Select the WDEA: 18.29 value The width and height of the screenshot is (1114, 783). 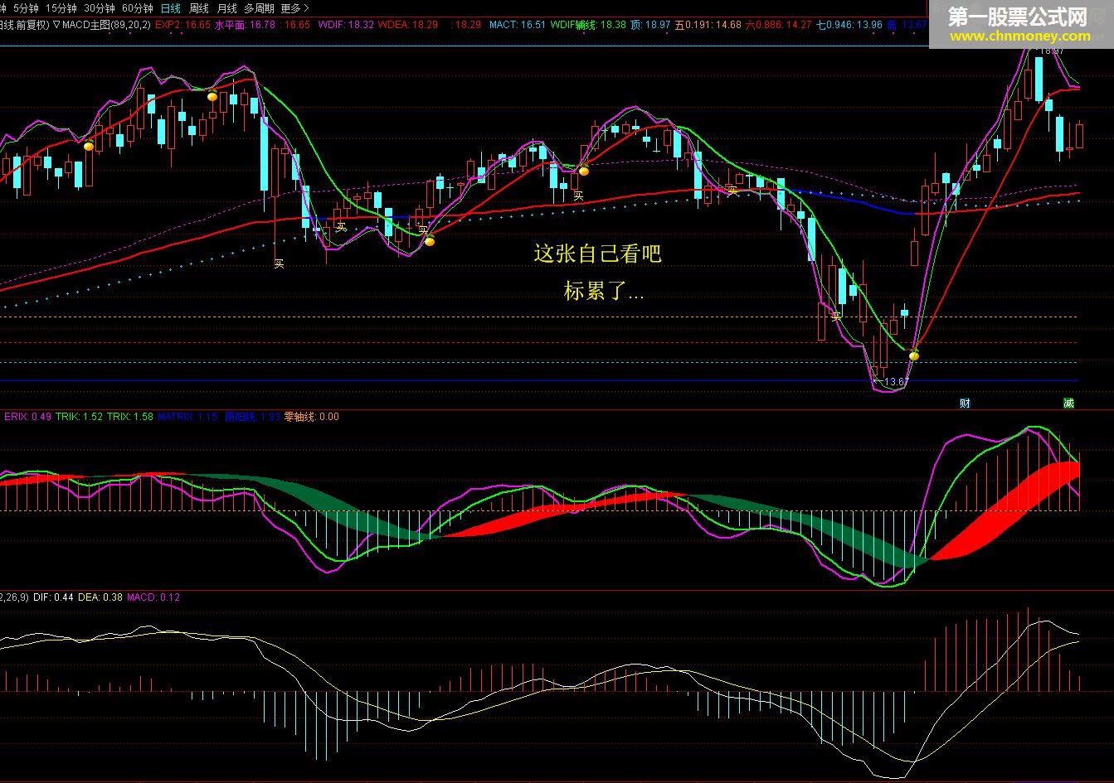coord(407,25)
